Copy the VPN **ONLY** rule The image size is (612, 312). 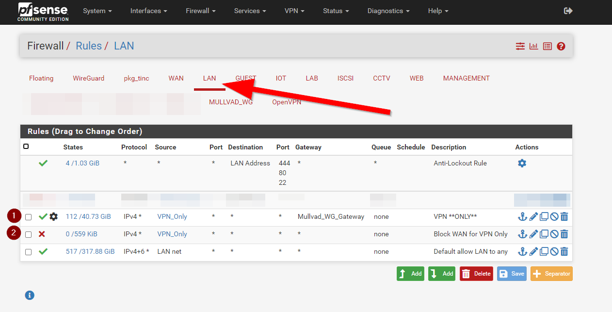pos(544,216)
